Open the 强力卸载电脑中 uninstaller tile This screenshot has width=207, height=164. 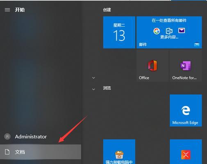119,152
